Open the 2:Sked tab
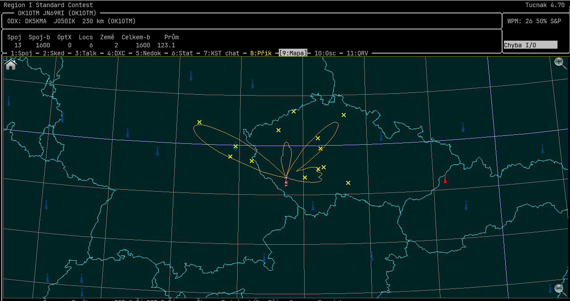570x301 pixels. 54,53
